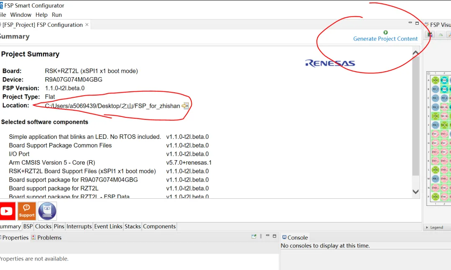Maximize the FSP Configuration editor area
Screen dimensions: 451x270
(x=417, y=23)
